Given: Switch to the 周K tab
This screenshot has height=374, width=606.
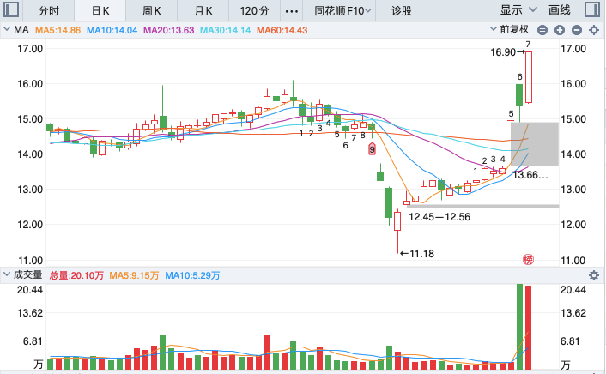Looking at the screenshot, I should (151, 11).
